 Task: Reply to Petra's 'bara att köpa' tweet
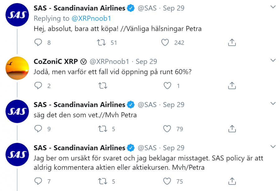pyautogui.click(x=38, y=43)
